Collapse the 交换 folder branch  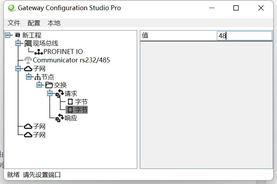pos(39,85)
